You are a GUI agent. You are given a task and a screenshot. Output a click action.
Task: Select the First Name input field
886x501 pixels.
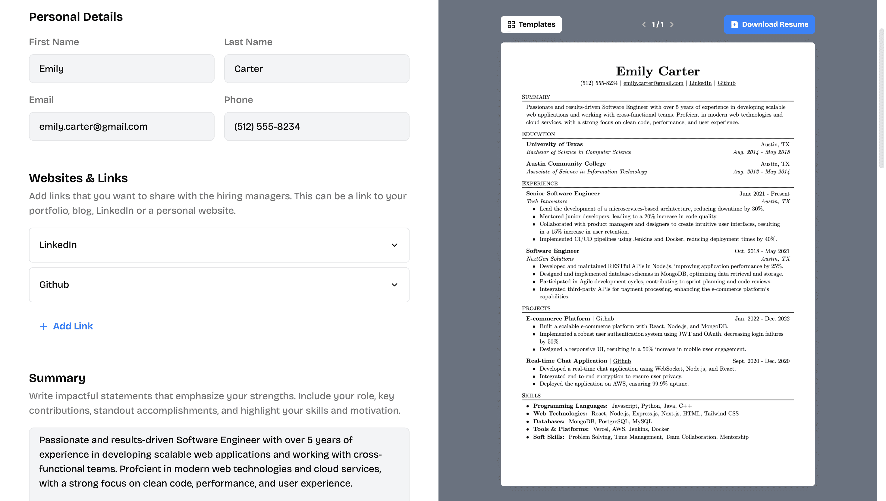[x=122, y=68]
